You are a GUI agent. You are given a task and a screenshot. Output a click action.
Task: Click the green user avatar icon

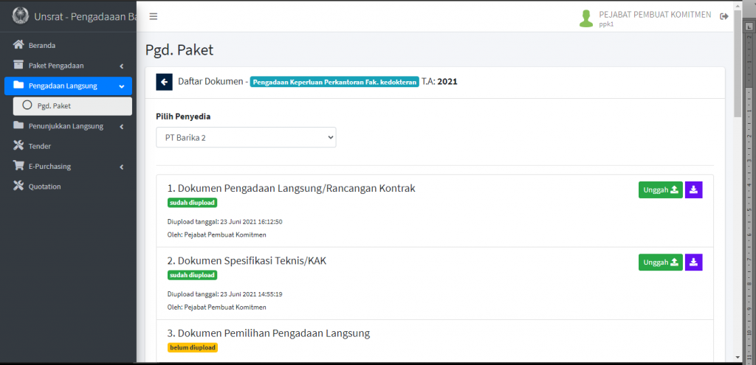click(586, 18)
